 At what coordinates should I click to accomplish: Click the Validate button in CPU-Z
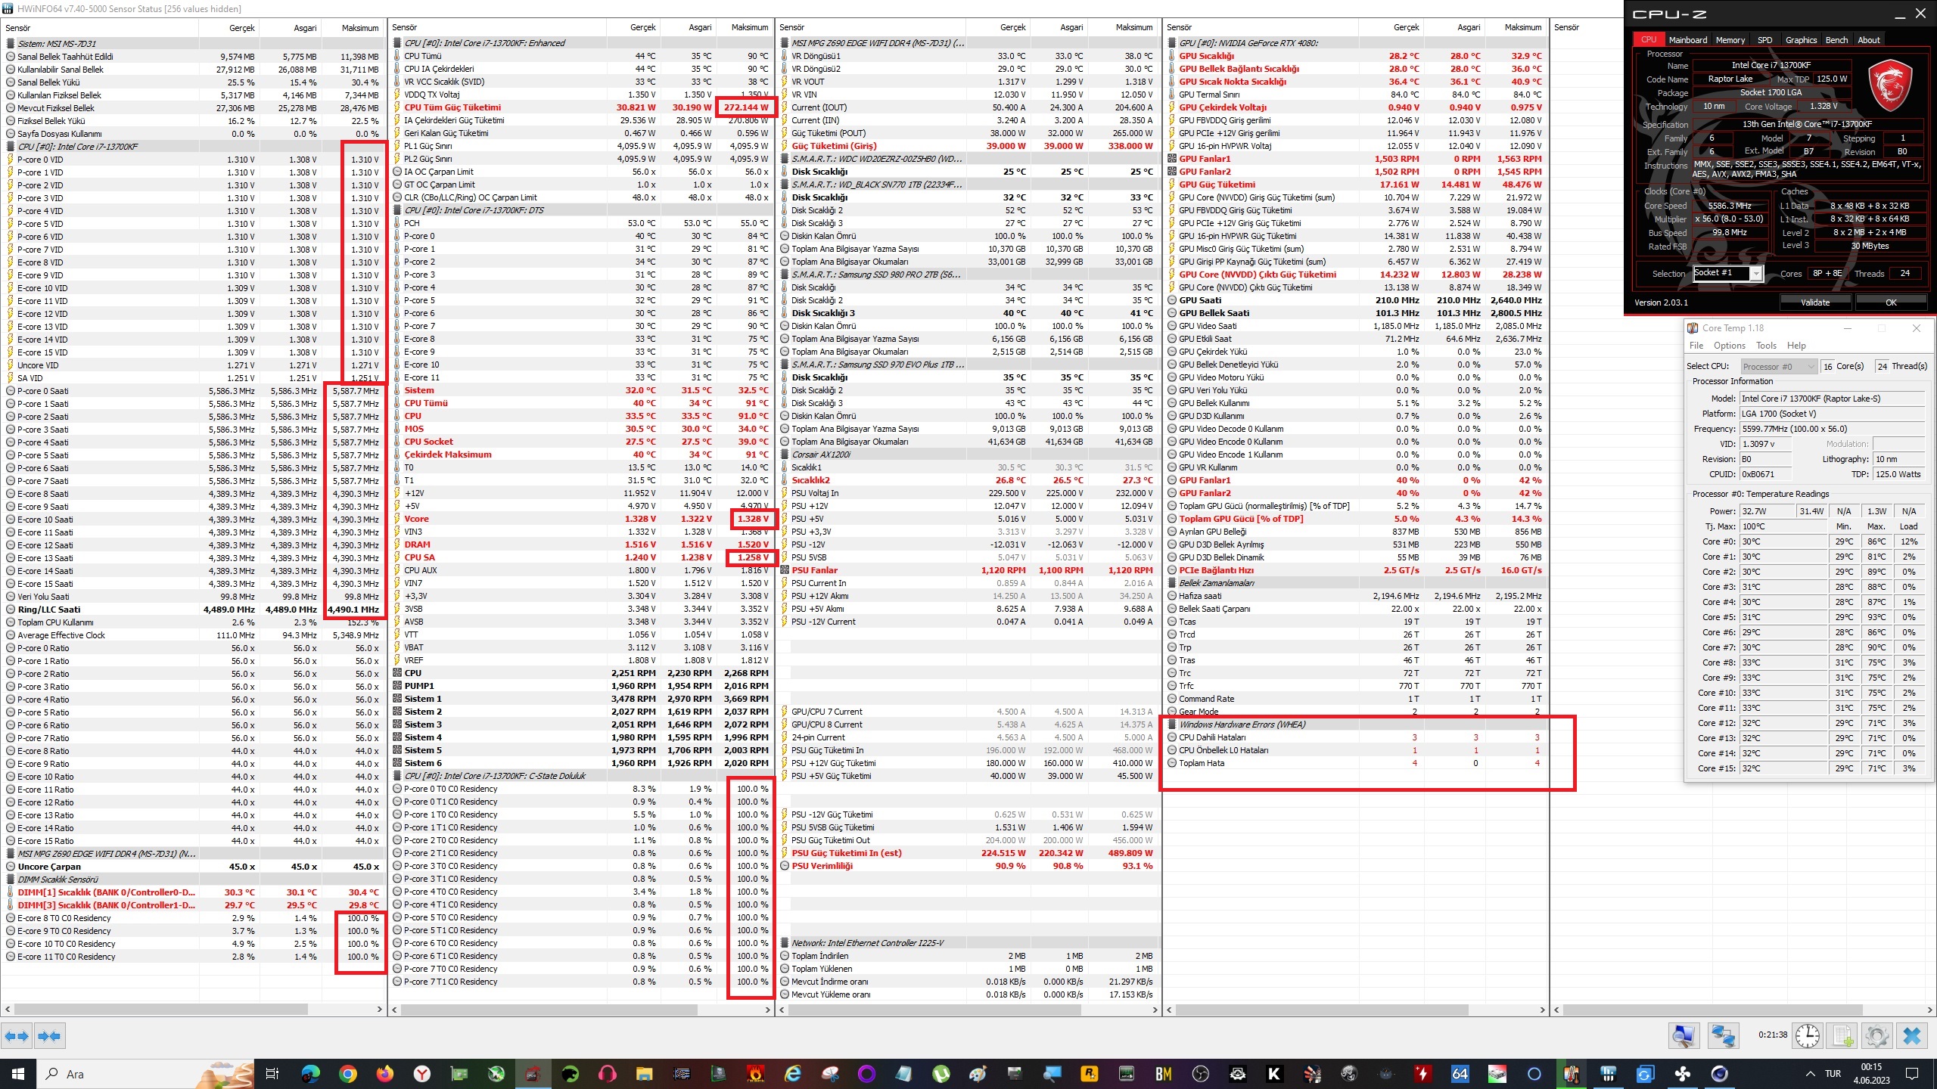pyautogui.click(x=1815, y=302)
